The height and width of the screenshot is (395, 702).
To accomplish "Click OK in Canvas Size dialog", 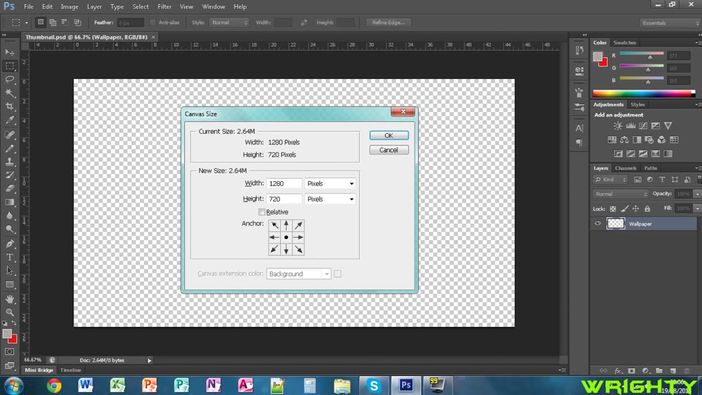I will (389, 136).
